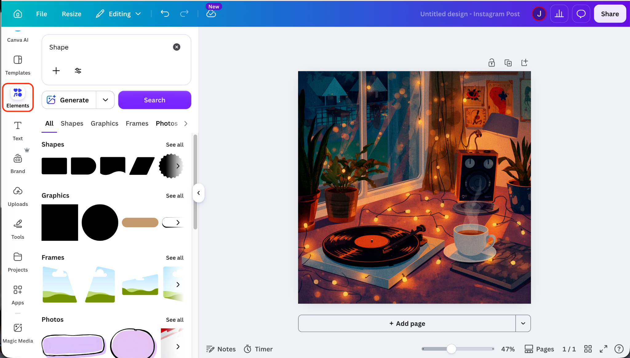Open the Tools sidebar panel
This screenshot has width=630, height=358.
(x=18, y=230)
